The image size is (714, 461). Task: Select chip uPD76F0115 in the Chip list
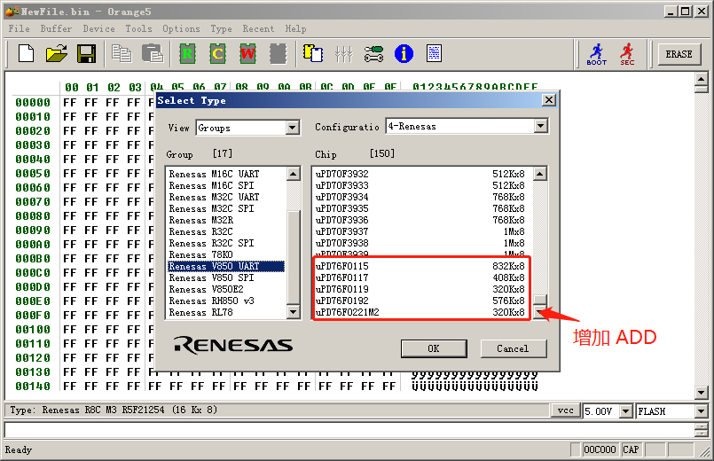pyautogui.click(x=342, y=266)
